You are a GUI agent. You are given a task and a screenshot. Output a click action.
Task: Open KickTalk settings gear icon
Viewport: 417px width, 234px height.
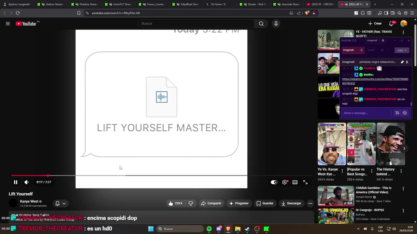(x=383, y=41)
